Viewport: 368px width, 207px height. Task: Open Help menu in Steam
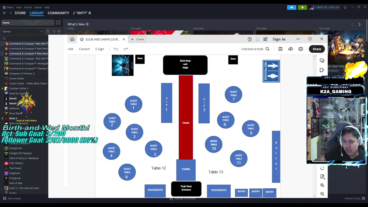[47, 7]
